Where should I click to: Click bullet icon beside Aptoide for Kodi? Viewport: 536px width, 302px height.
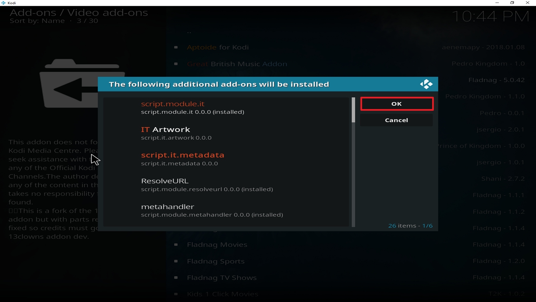click(176, 48)
